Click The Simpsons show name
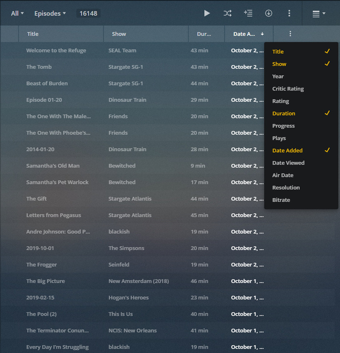This screenshot has height=353, width=340. 126,248
